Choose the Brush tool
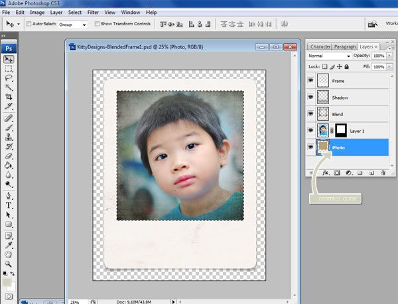 9,127
